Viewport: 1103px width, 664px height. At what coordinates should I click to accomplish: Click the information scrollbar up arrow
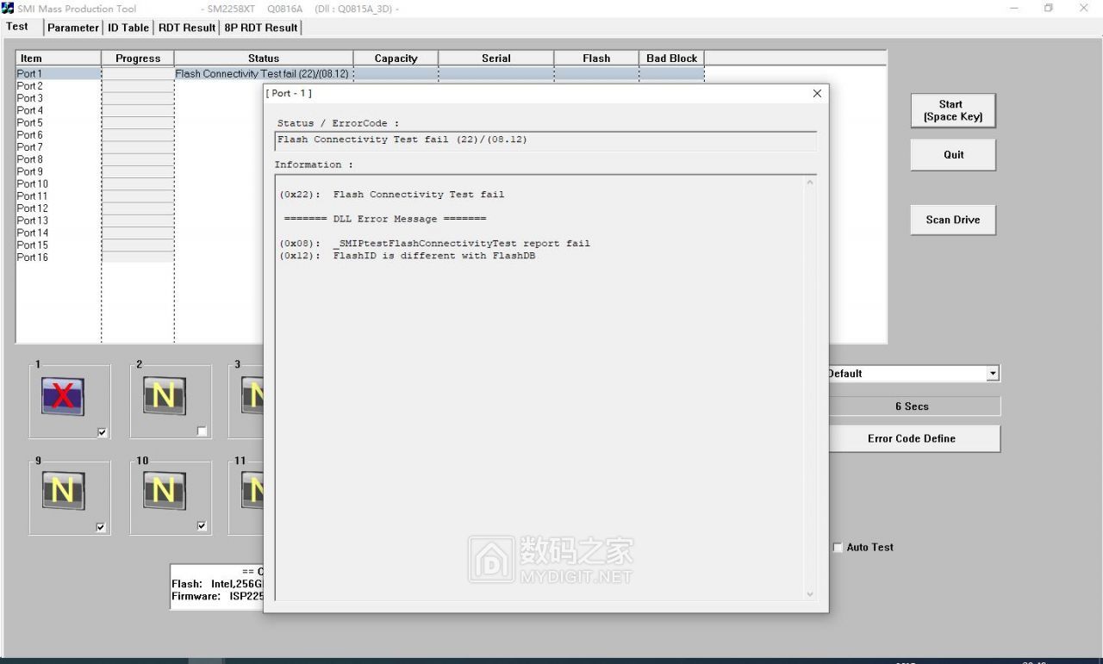click(809, 183)
